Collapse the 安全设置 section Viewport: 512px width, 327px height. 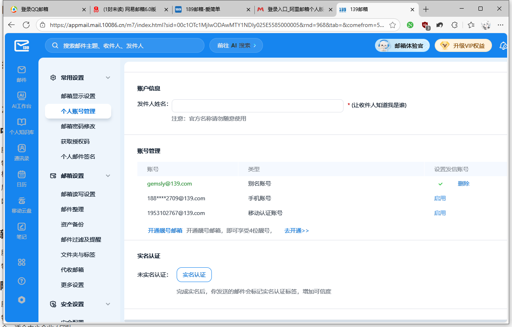108,304
